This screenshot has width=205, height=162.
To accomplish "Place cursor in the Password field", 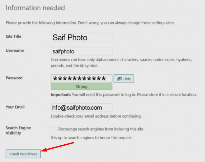I will pyautogui.click(x=82, y=79).
